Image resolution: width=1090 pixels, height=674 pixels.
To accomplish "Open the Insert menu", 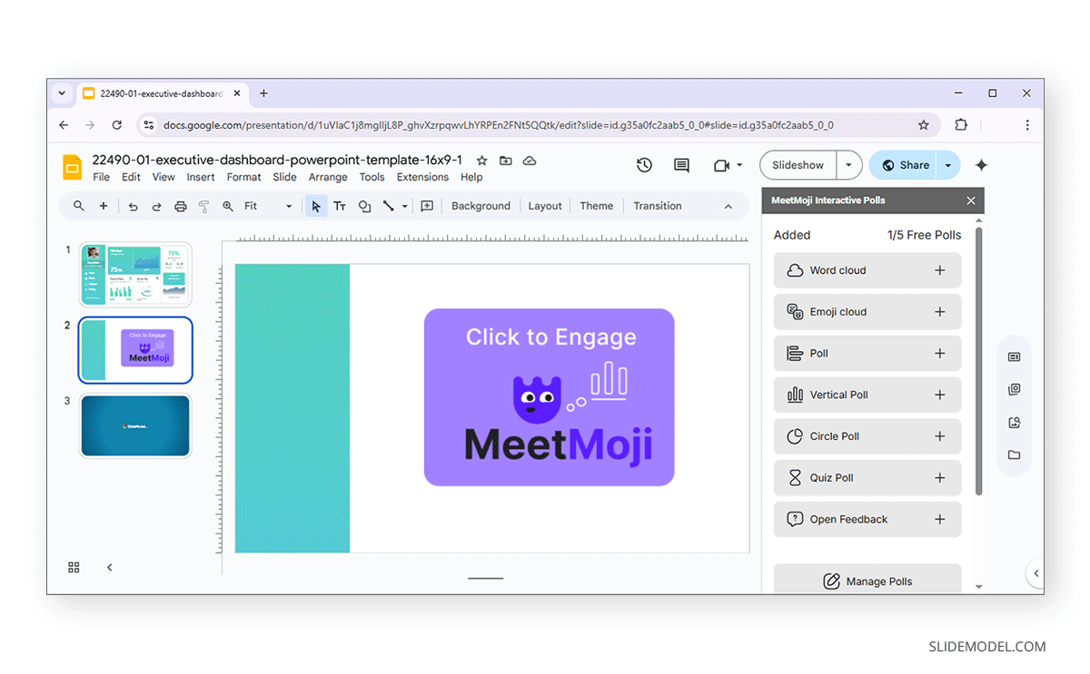I will pyautogui.click(x=201, y=177).
